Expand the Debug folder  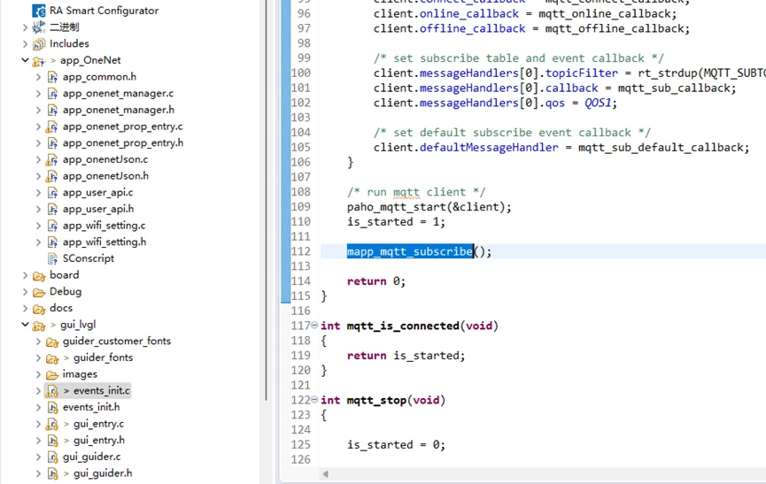(25, 292)
